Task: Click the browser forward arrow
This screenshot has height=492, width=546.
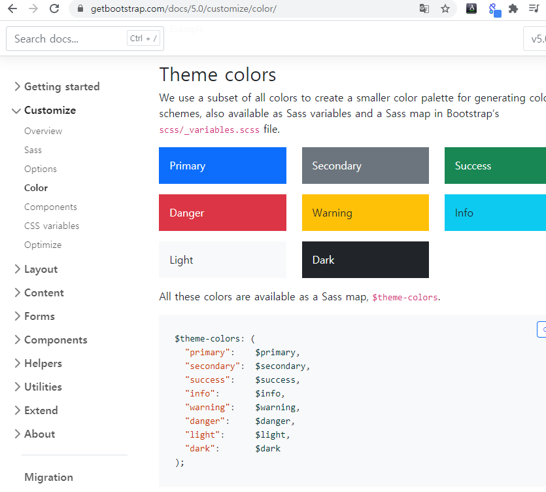Action: point(33,9)
